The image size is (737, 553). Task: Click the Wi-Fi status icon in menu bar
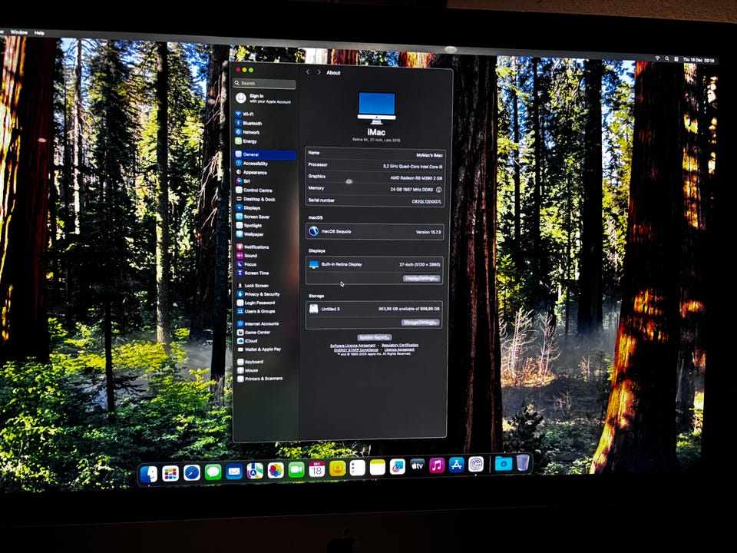pos(657,58)
